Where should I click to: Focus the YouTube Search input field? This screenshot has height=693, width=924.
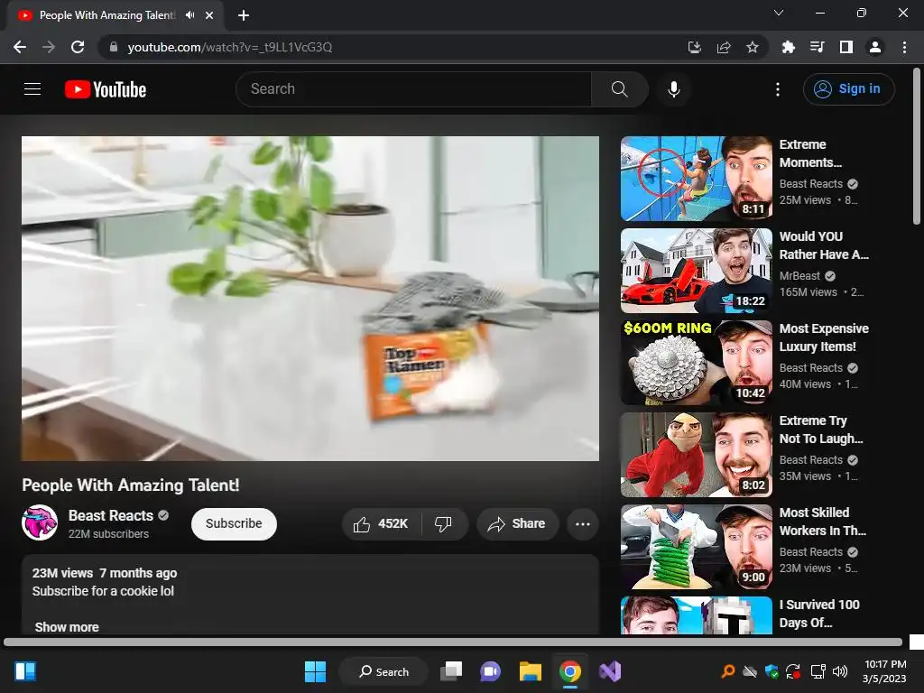[x=414, y=89]
